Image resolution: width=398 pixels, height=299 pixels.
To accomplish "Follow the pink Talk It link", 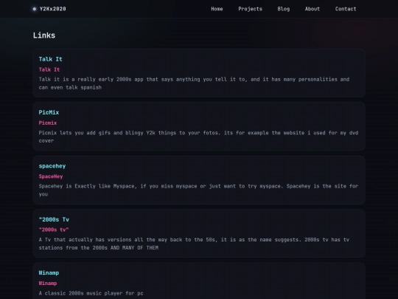I will (x=49, y=69).
